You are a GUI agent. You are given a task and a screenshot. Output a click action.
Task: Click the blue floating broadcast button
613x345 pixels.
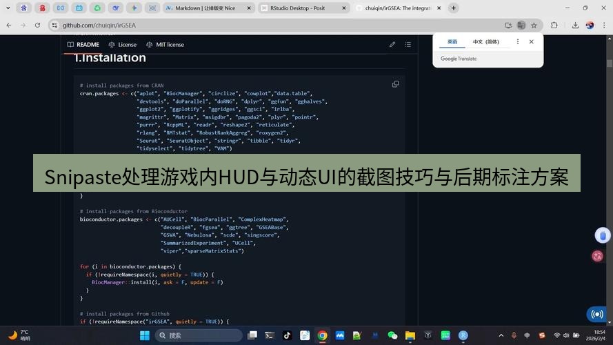point(597,314)
